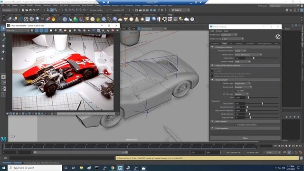Toggle Animated noise pattern checkbox
Image resolution: width=304 pixels, height=171 pixels.
point(236,124)
